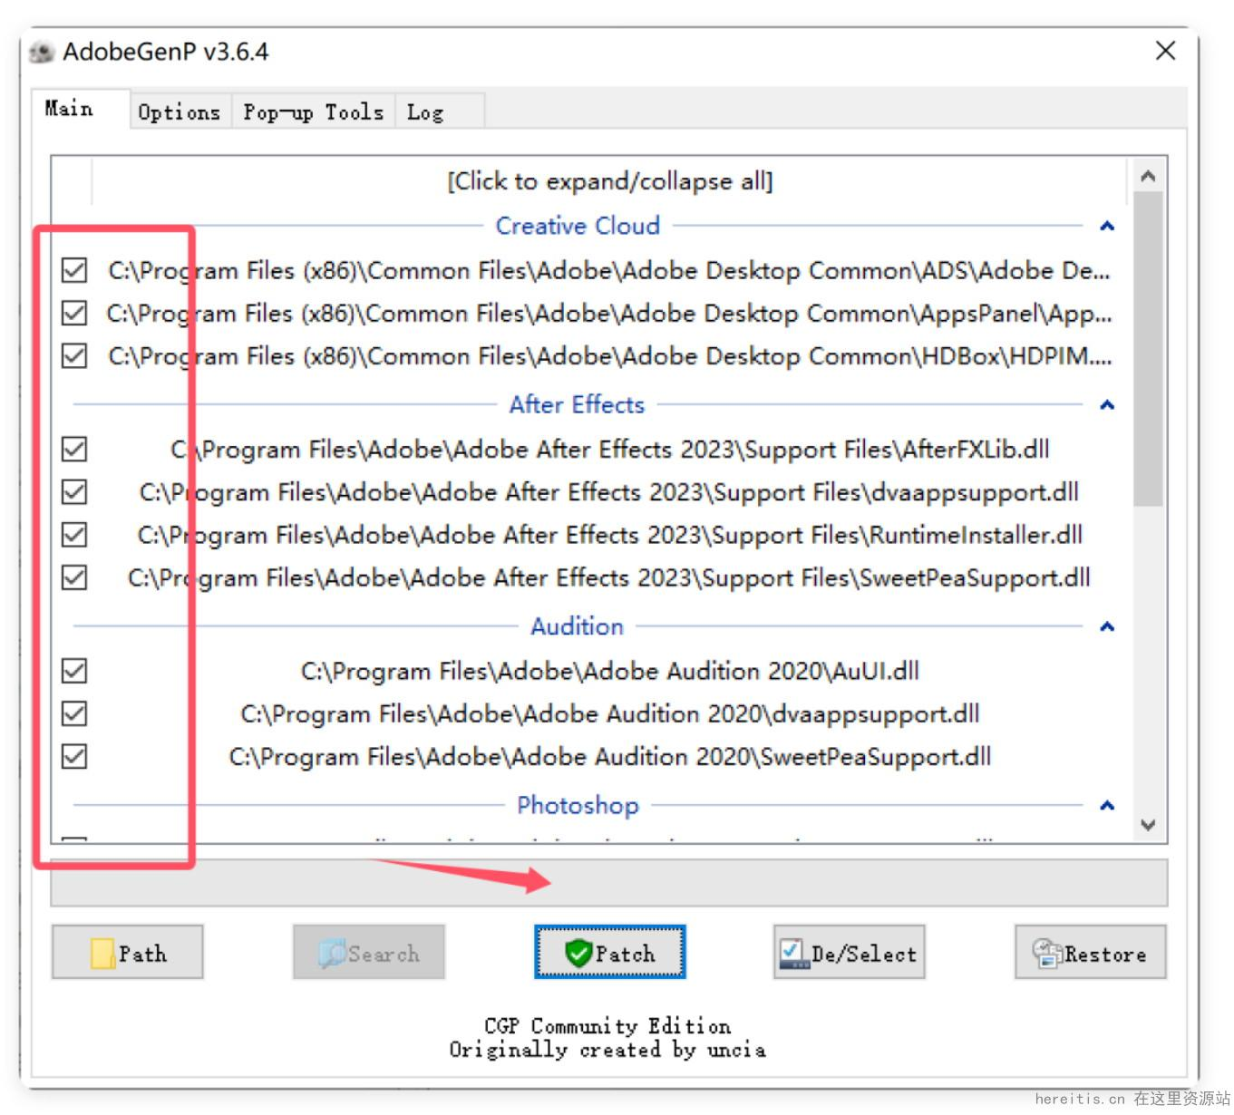Select the AppsPanel\App... path row
The width and height of the screenshot is (1234, 1115).
[609, 313]
